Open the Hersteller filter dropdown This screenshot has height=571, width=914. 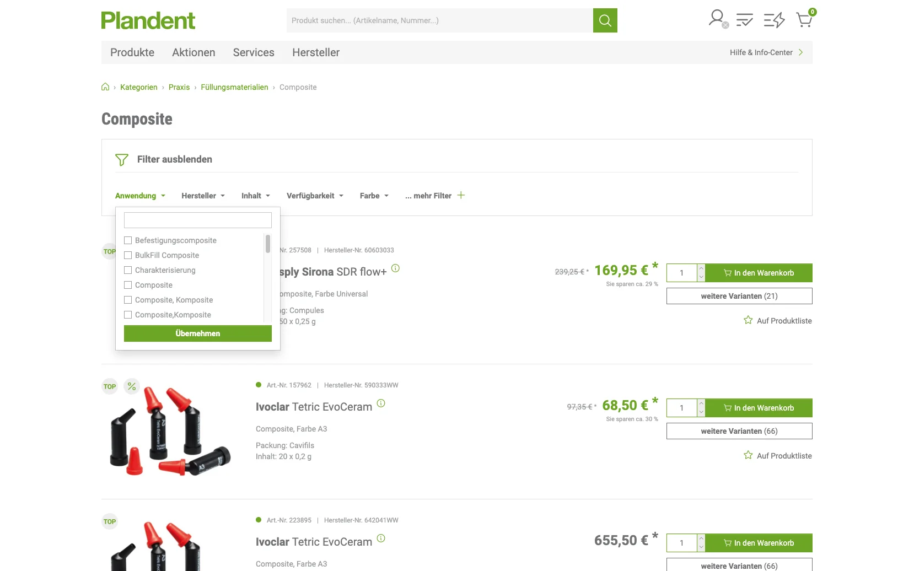click(x=203, y=196)
